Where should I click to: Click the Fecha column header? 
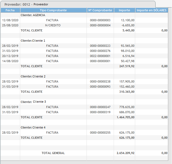pyautogui.click(x=10, y=10)
